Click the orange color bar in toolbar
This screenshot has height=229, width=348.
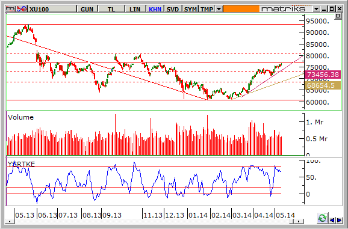click(241, 9)
